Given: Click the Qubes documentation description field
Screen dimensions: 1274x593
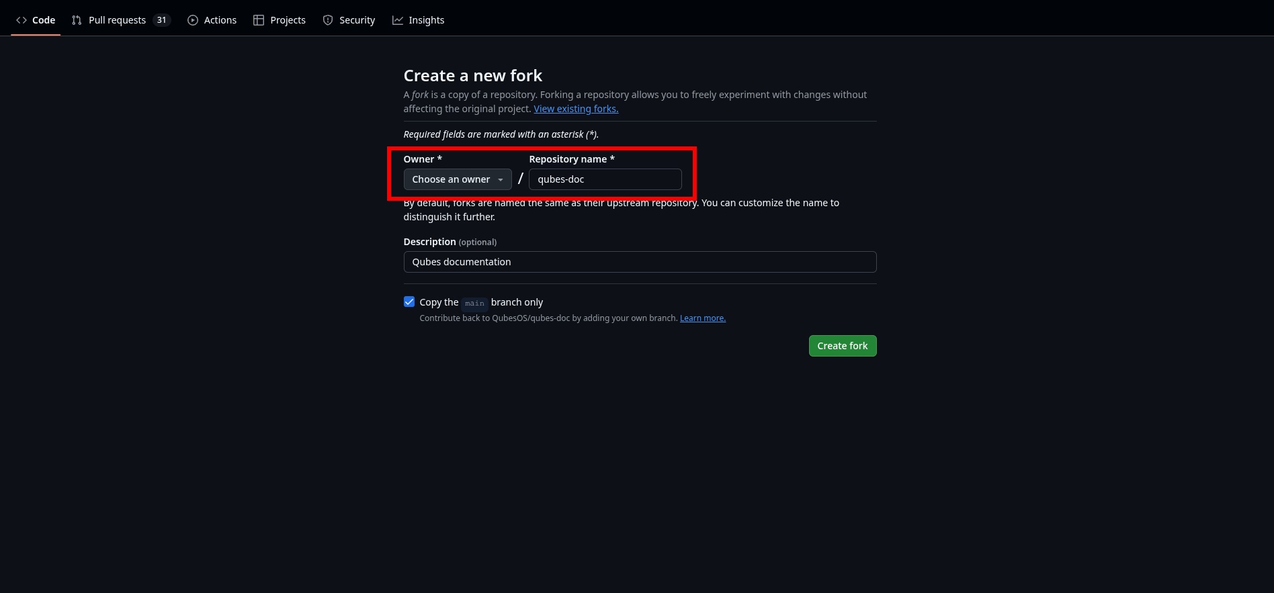Looking at the screenshot, I should tap(639, 262).
